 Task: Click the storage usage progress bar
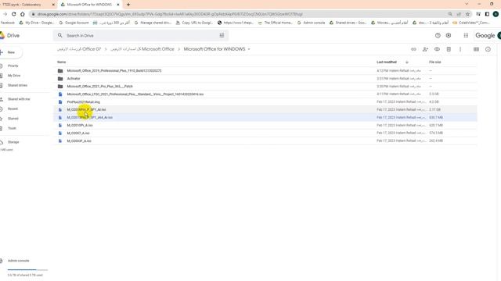(x=27, y=270)
